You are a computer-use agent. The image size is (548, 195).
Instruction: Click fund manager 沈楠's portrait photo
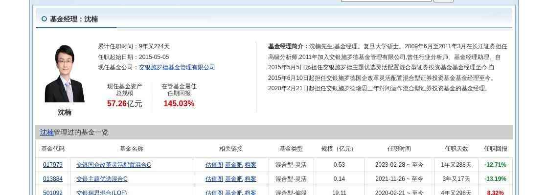pyautogui.click(x=65, y=74)
